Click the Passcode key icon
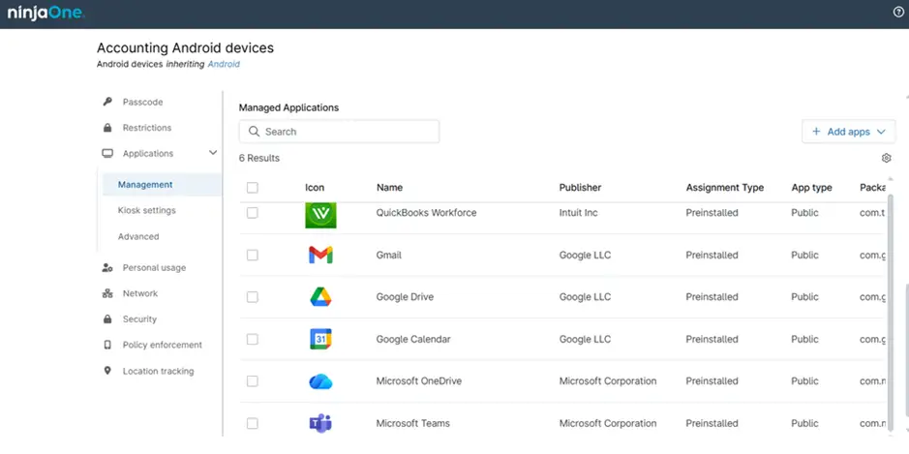This screenshot has width=909, height=454. pyautogui.click(x=107, y=102)
